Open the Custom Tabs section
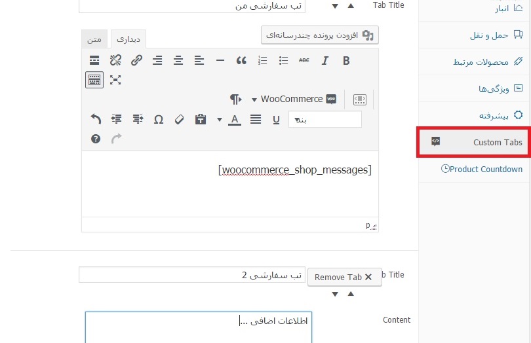The width and height of the screenshot is (531, 343). click(x=475, y=142)
